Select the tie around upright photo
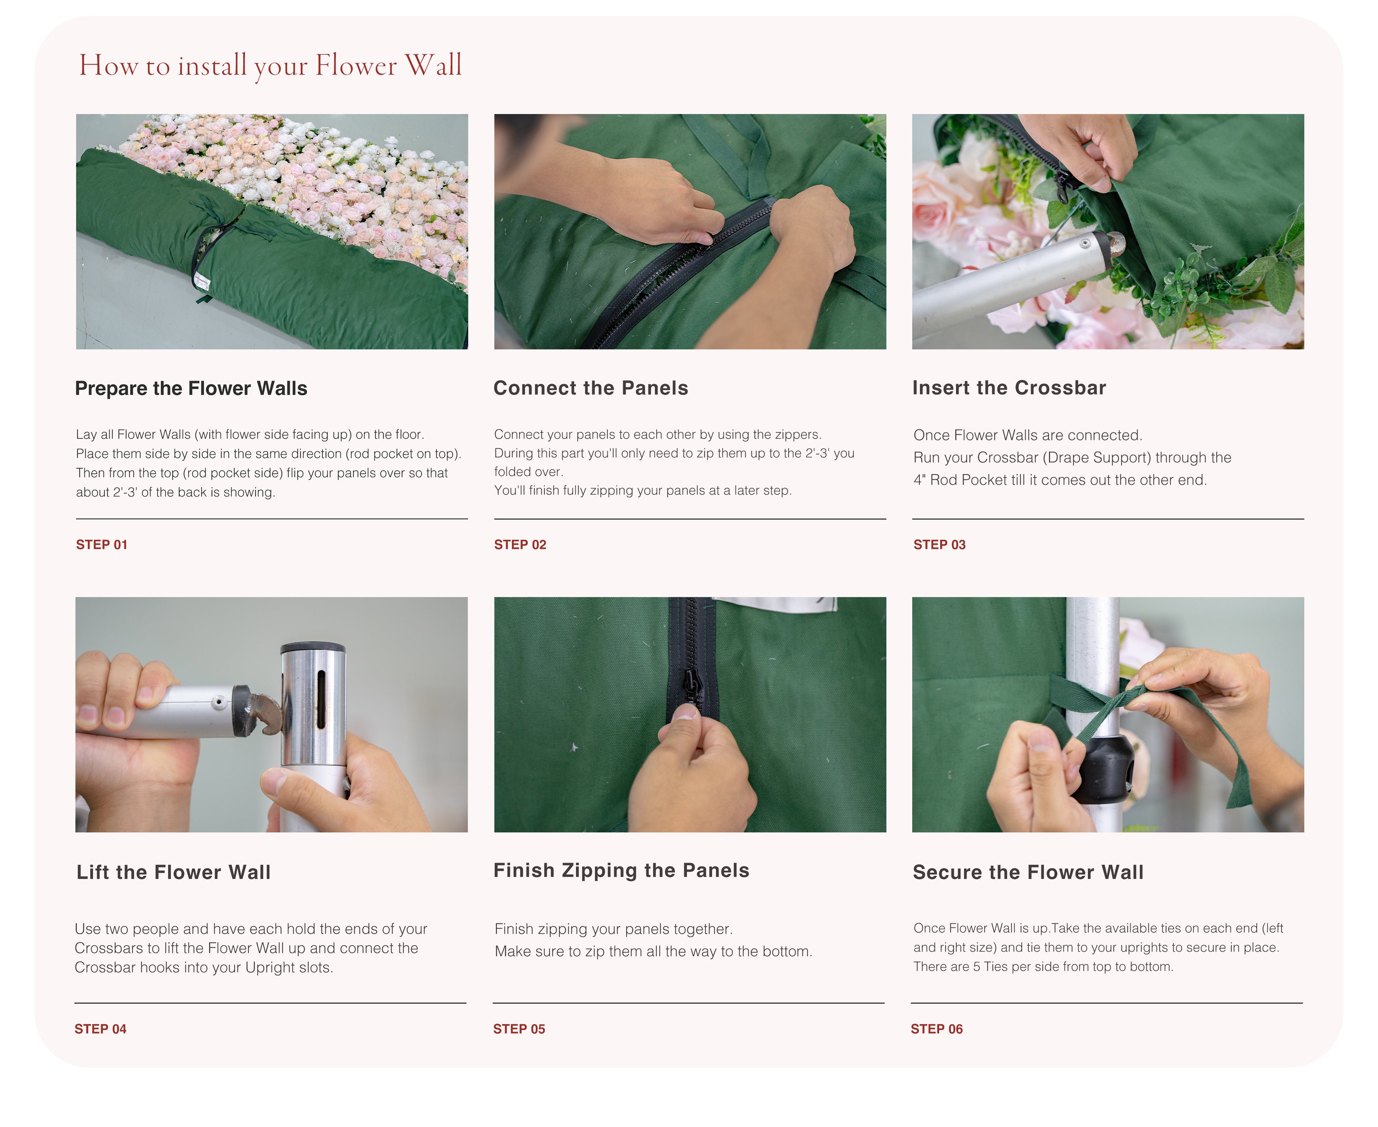Image resolution: width=1378 pixels, height=1127 pixels. point(1108,715)
